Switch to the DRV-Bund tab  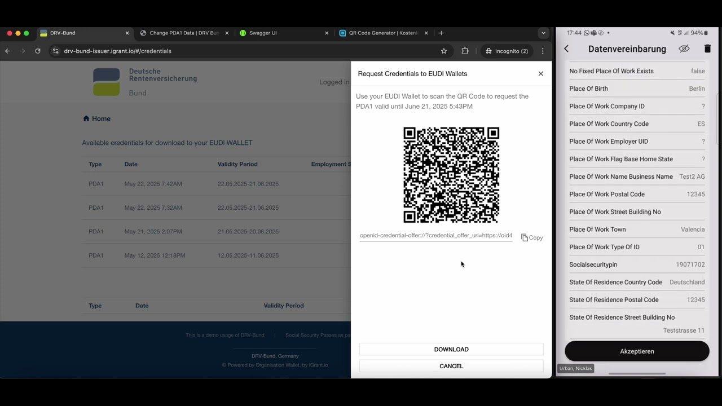[x=85, y=33]
